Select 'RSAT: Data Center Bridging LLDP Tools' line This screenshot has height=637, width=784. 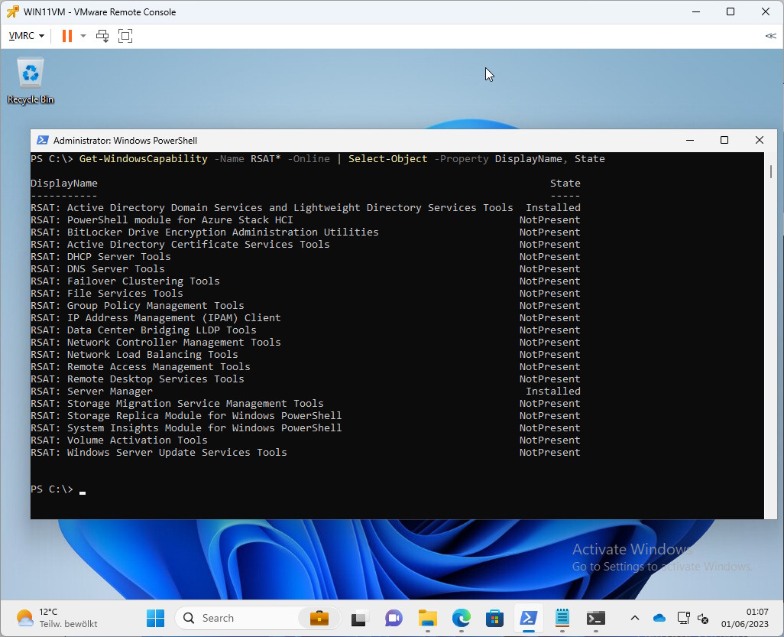pos(144,330)
